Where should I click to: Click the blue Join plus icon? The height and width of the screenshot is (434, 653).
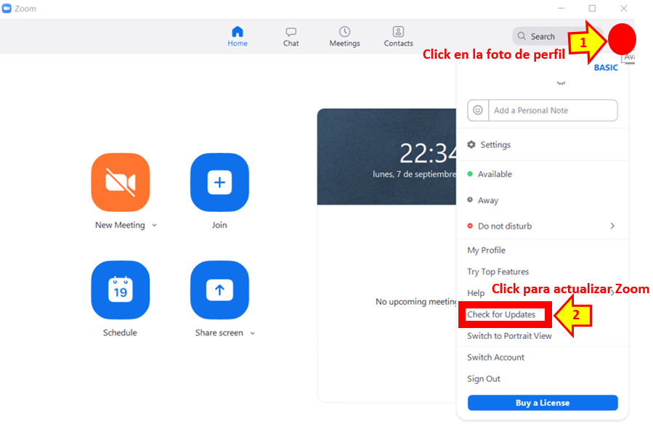pyautogui.click(x=219, y=182)
